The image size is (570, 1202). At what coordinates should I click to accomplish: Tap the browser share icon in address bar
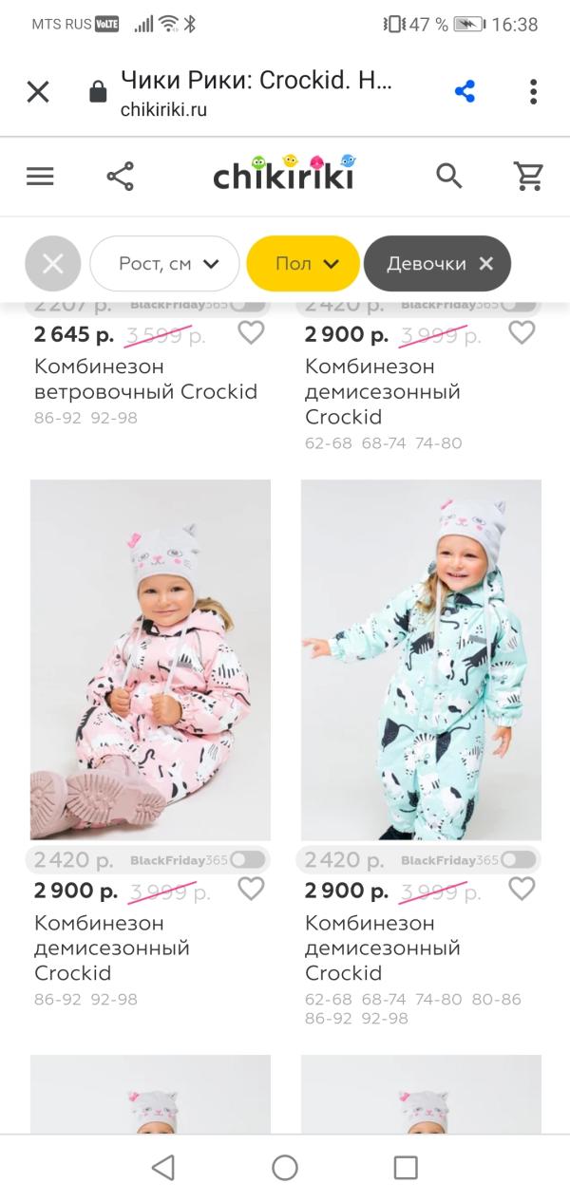[x=465, y=91]
